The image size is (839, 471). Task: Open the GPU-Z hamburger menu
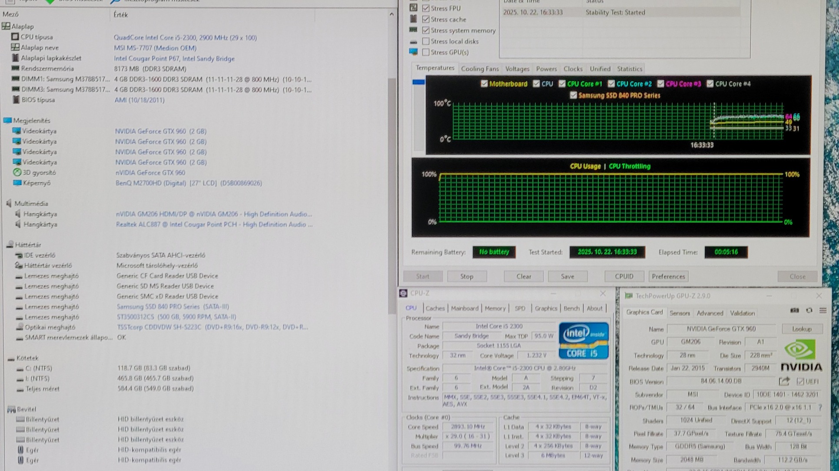[823, 311]
